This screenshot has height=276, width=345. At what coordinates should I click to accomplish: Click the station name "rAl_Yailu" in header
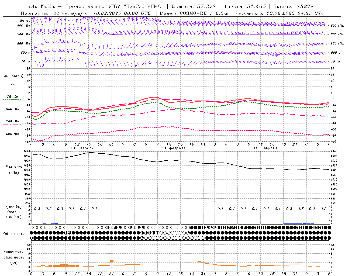pyautogui.click(x=42, y=6)
